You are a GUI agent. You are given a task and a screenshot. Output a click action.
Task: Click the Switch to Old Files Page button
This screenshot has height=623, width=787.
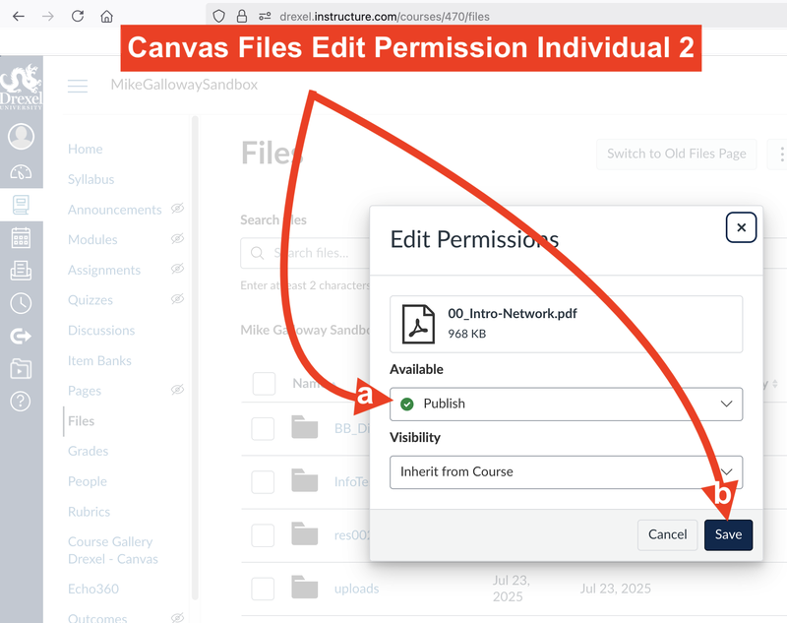[676, 154]
